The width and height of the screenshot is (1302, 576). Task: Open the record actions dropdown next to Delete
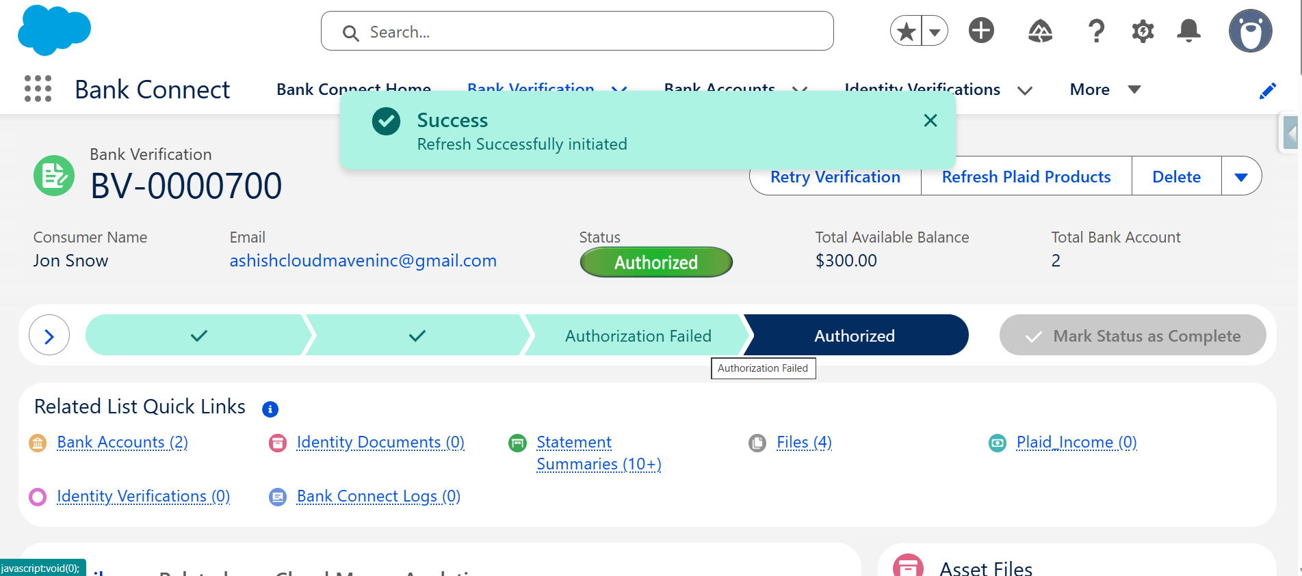[1241, 176]
